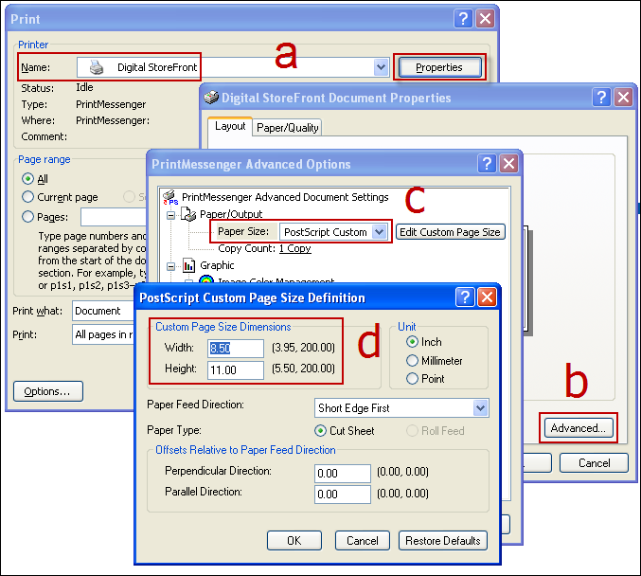
Task: Click OK in Custom Page Size dialog
Action: (x=294, y=541)
